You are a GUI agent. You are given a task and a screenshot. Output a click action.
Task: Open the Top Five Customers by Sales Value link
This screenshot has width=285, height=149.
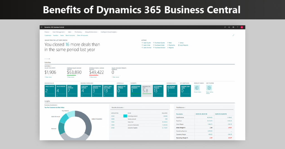pyautogui.click(x=54, y=107)
